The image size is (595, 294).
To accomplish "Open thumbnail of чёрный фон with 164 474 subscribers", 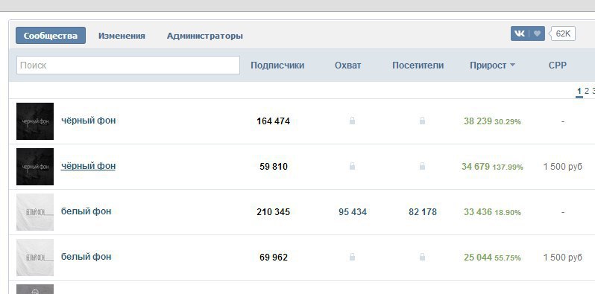I will [35, 121].
